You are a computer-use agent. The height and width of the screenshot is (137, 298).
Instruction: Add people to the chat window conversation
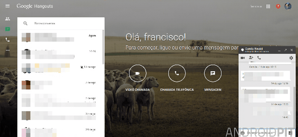tap(251, 58)
